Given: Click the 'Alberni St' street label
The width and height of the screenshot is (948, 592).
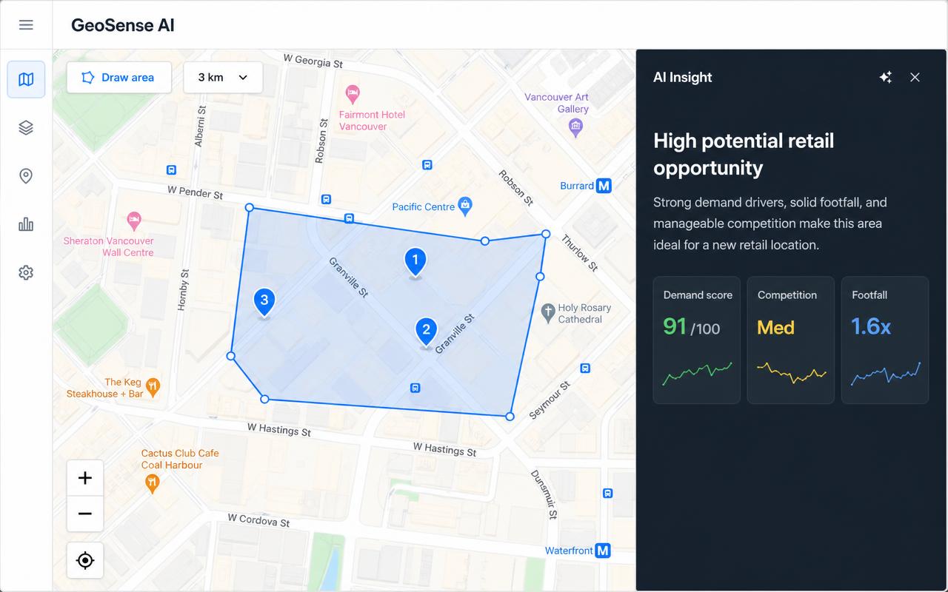Looking at the screenshot, I should pos(199,126).
